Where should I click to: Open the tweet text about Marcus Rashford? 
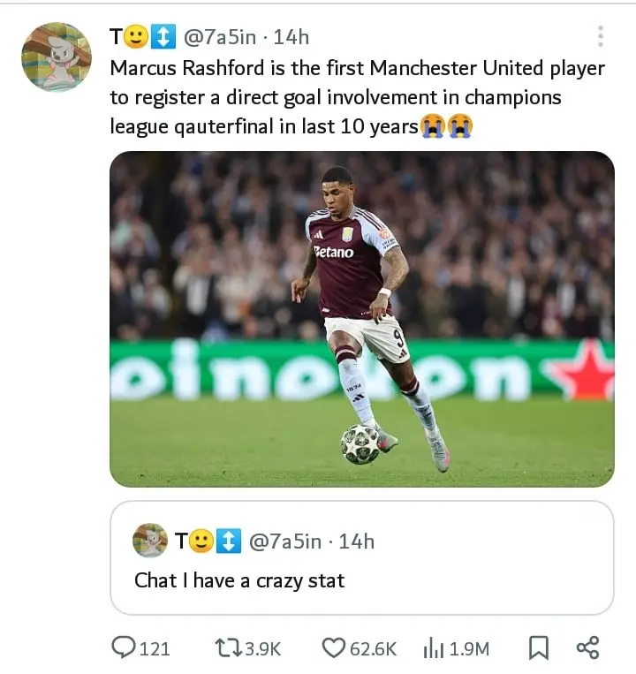358,97
